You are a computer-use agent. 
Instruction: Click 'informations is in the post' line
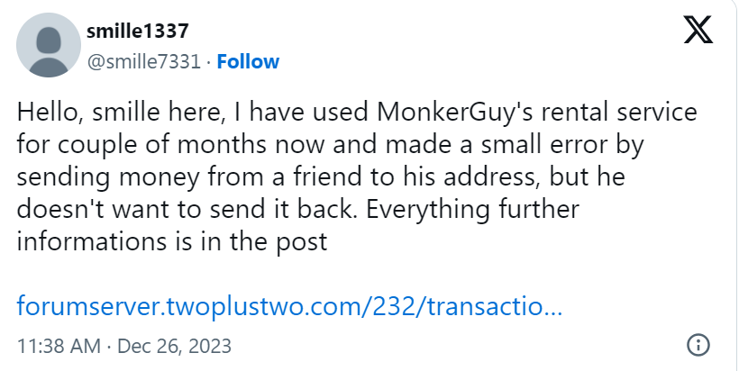(171, 242)
